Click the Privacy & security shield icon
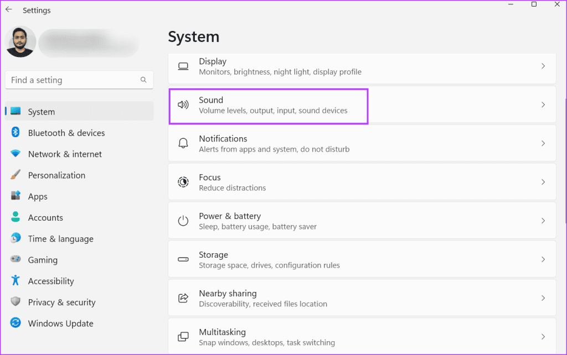The height and width of the screenshot is (355, 567). (x=16, y=302)
